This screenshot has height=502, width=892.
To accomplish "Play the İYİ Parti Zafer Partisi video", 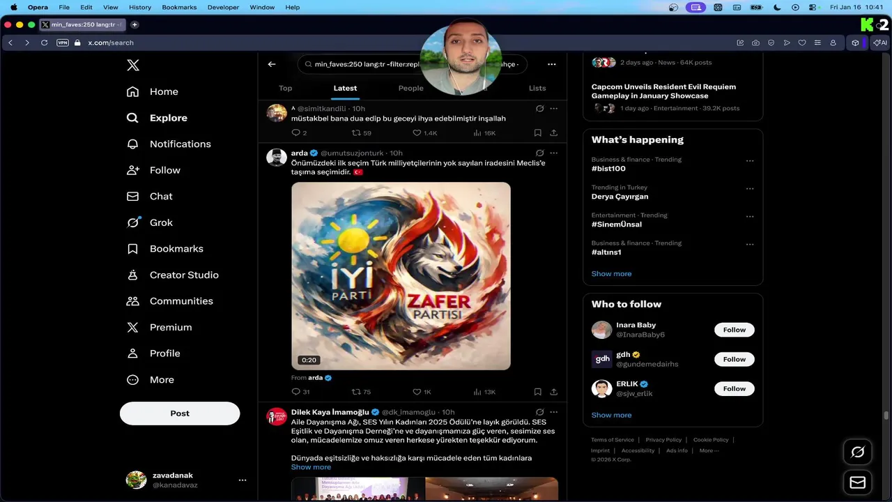I will coord(401,276).
